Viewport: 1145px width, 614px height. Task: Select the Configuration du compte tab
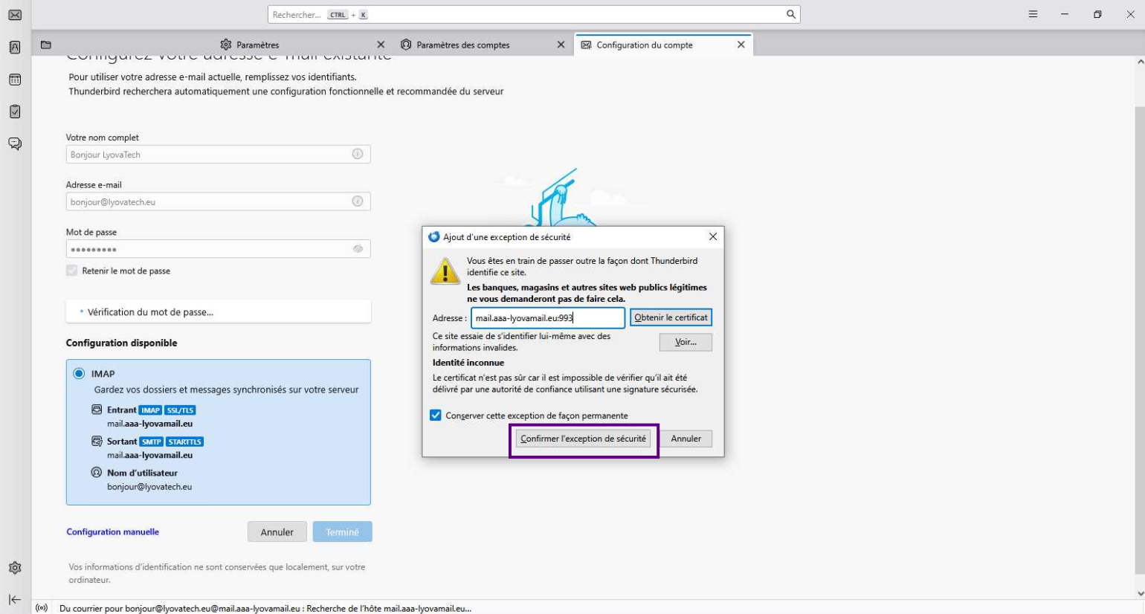663,45
